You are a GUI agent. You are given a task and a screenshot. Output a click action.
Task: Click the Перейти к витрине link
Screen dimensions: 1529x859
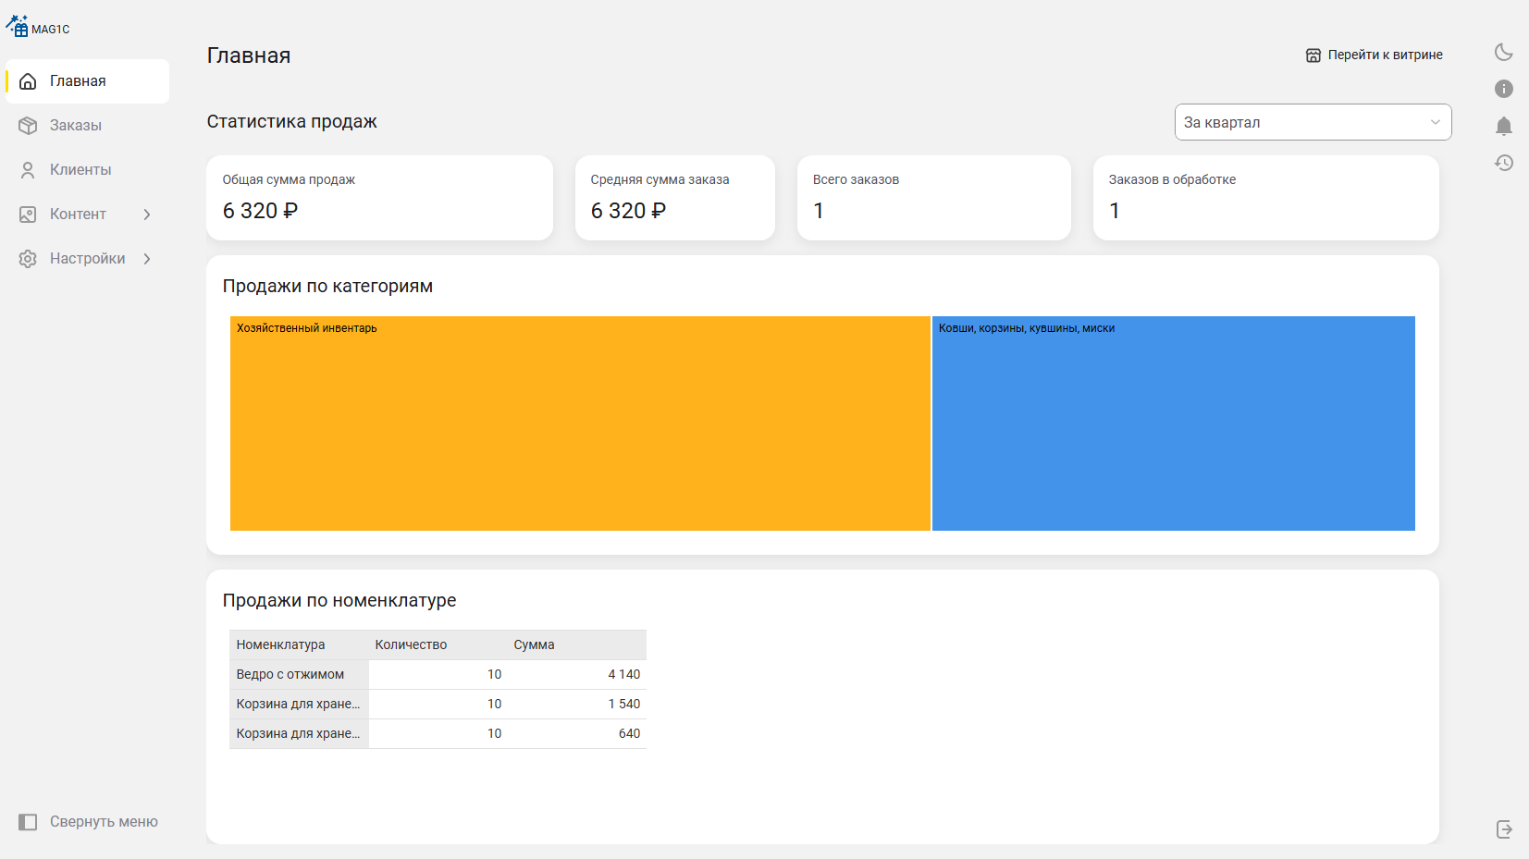tap(1385, 55)
